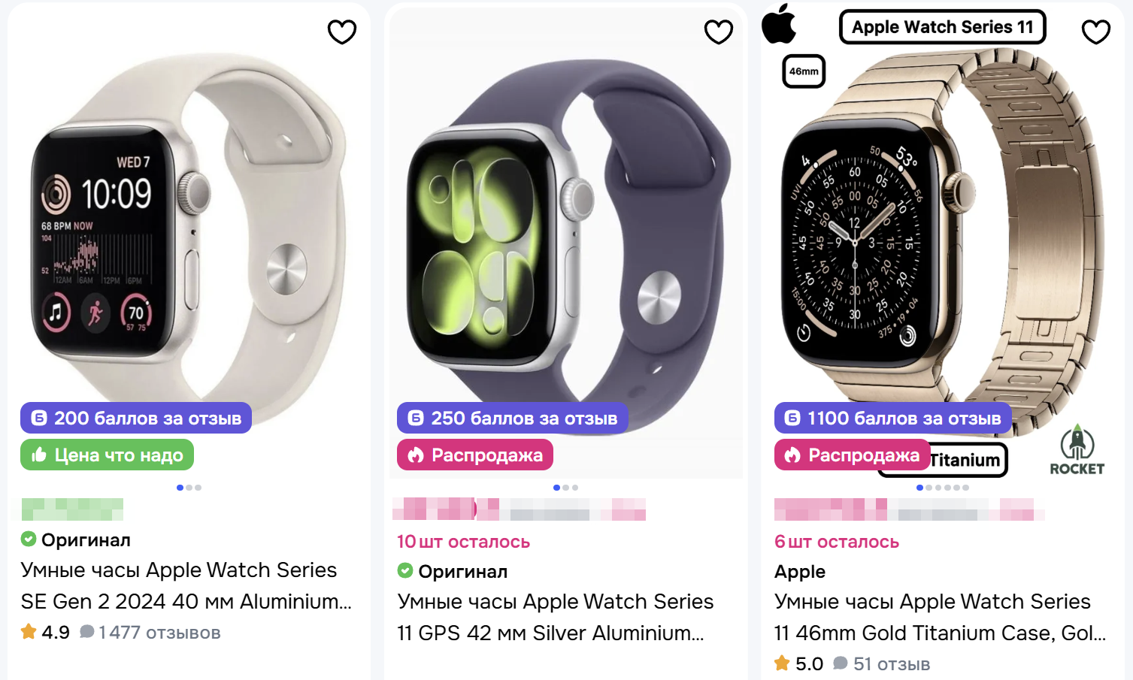Click the 1100 баллов за отзыв badge
The width and height of the screenshot is (1133, 680).
click(893, 418)
